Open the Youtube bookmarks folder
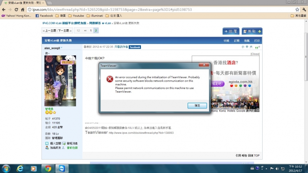 tap(76, 16)
